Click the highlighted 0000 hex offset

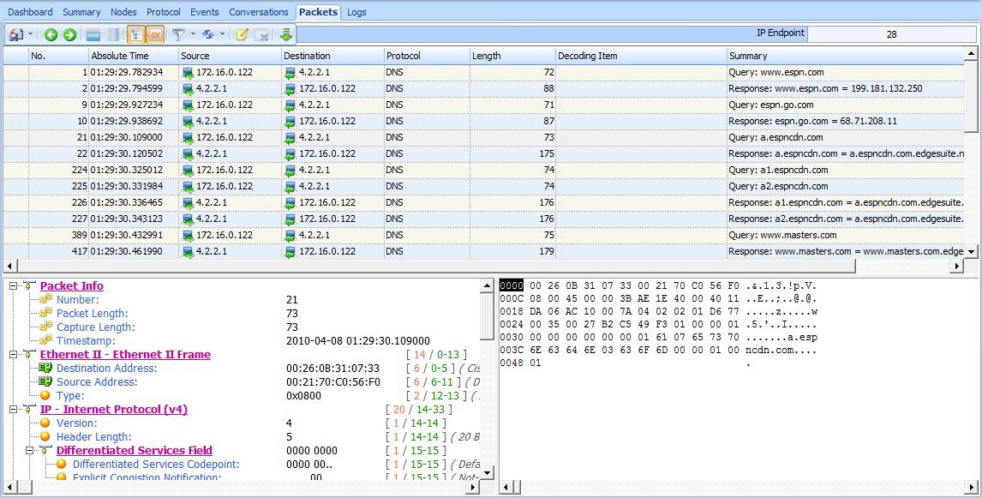point(511,285)
